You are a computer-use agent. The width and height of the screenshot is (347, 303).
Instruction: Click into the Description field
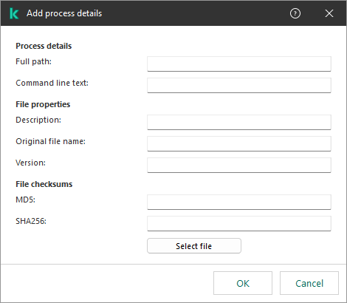click(239, 123)
